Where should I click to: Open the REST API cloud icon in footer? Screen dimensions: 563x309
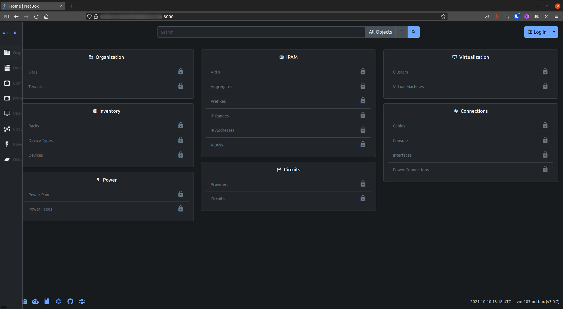pyautogui.click(x=35, y=301)
